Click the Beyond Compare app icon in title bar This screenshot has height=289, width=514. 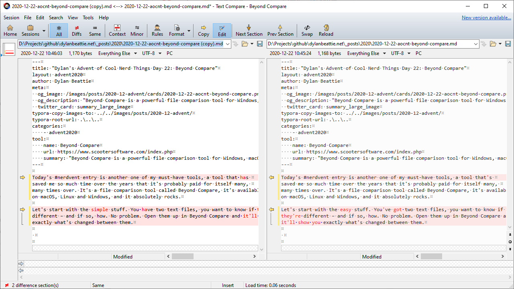point(6,6)
